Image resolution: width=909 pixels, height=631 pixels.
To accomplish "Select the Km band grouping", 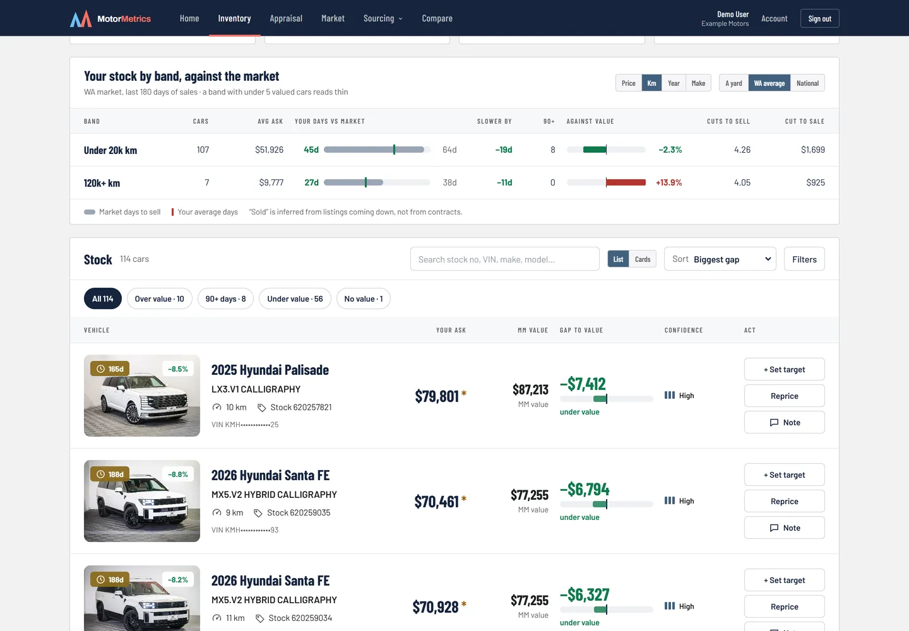I will (x=651, y=83).
